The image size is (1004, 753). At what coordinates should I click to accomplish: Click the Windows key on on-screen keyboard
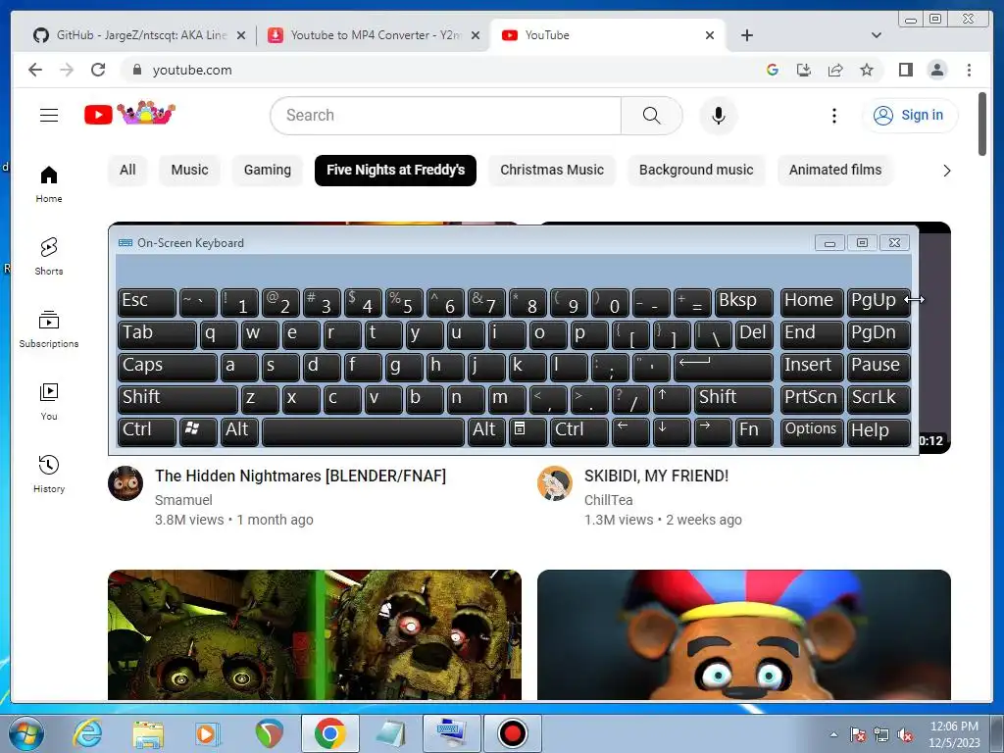[198, 431]
